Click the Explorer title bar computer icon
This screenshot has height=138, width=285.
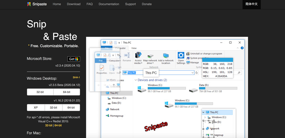(x=104, y=42)
